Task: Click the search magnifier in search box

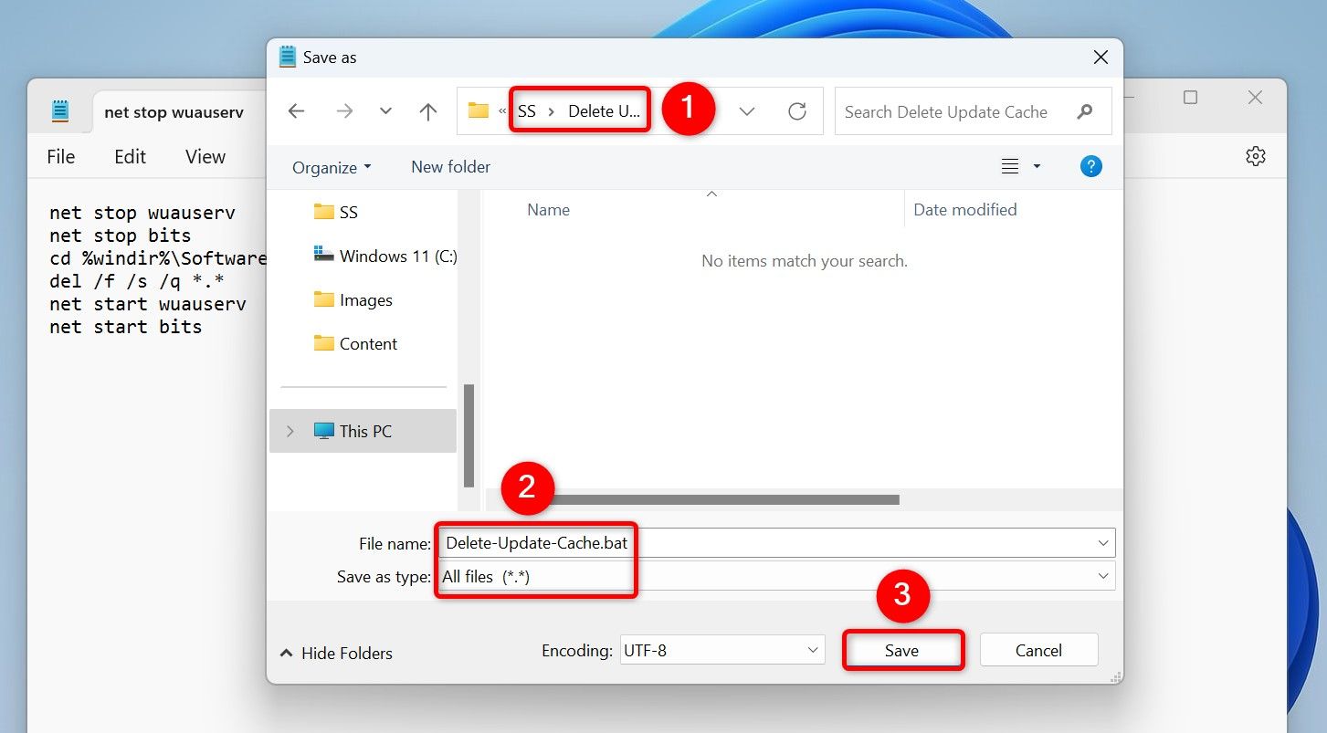Action: [x=1085, y=111]
